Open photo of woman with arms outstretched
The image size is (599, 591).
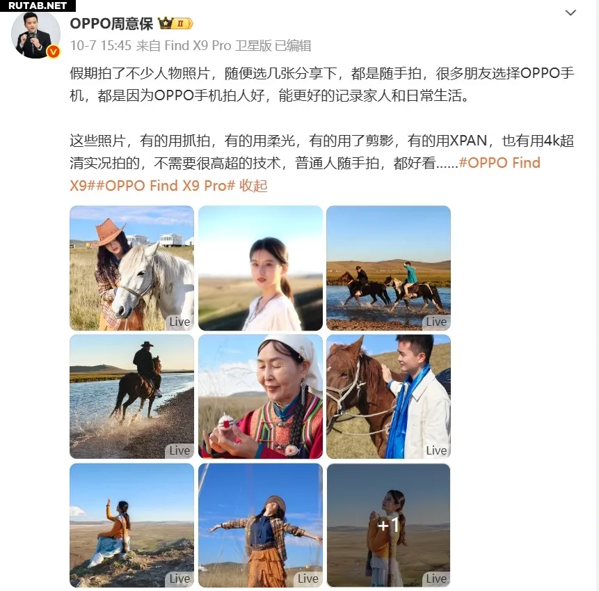click(x=260, y=526)
